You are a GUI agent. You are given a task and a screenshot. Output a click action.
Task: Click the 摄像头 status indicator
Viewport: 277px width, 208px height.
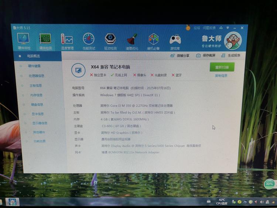pyautogui.click(x=140, y=75)
